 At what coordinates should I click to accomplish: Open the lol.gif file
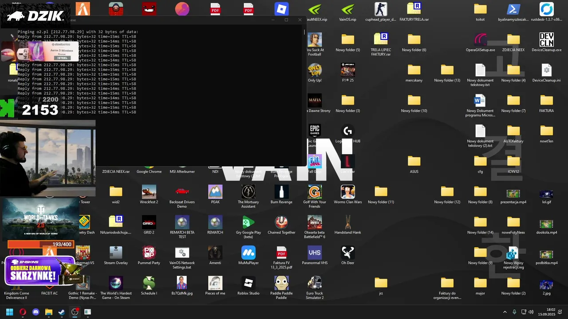pos(547,195)
